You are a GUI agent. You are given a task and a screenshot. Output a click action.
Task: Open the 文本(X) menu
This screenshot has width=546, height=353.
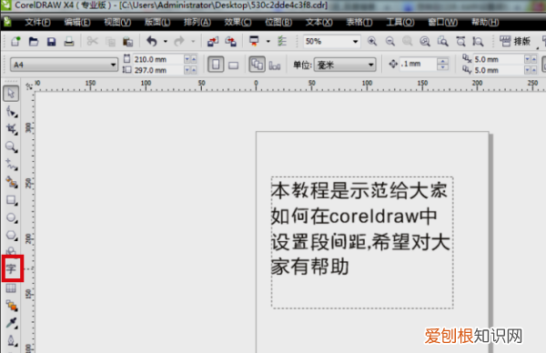pos(319,22)
